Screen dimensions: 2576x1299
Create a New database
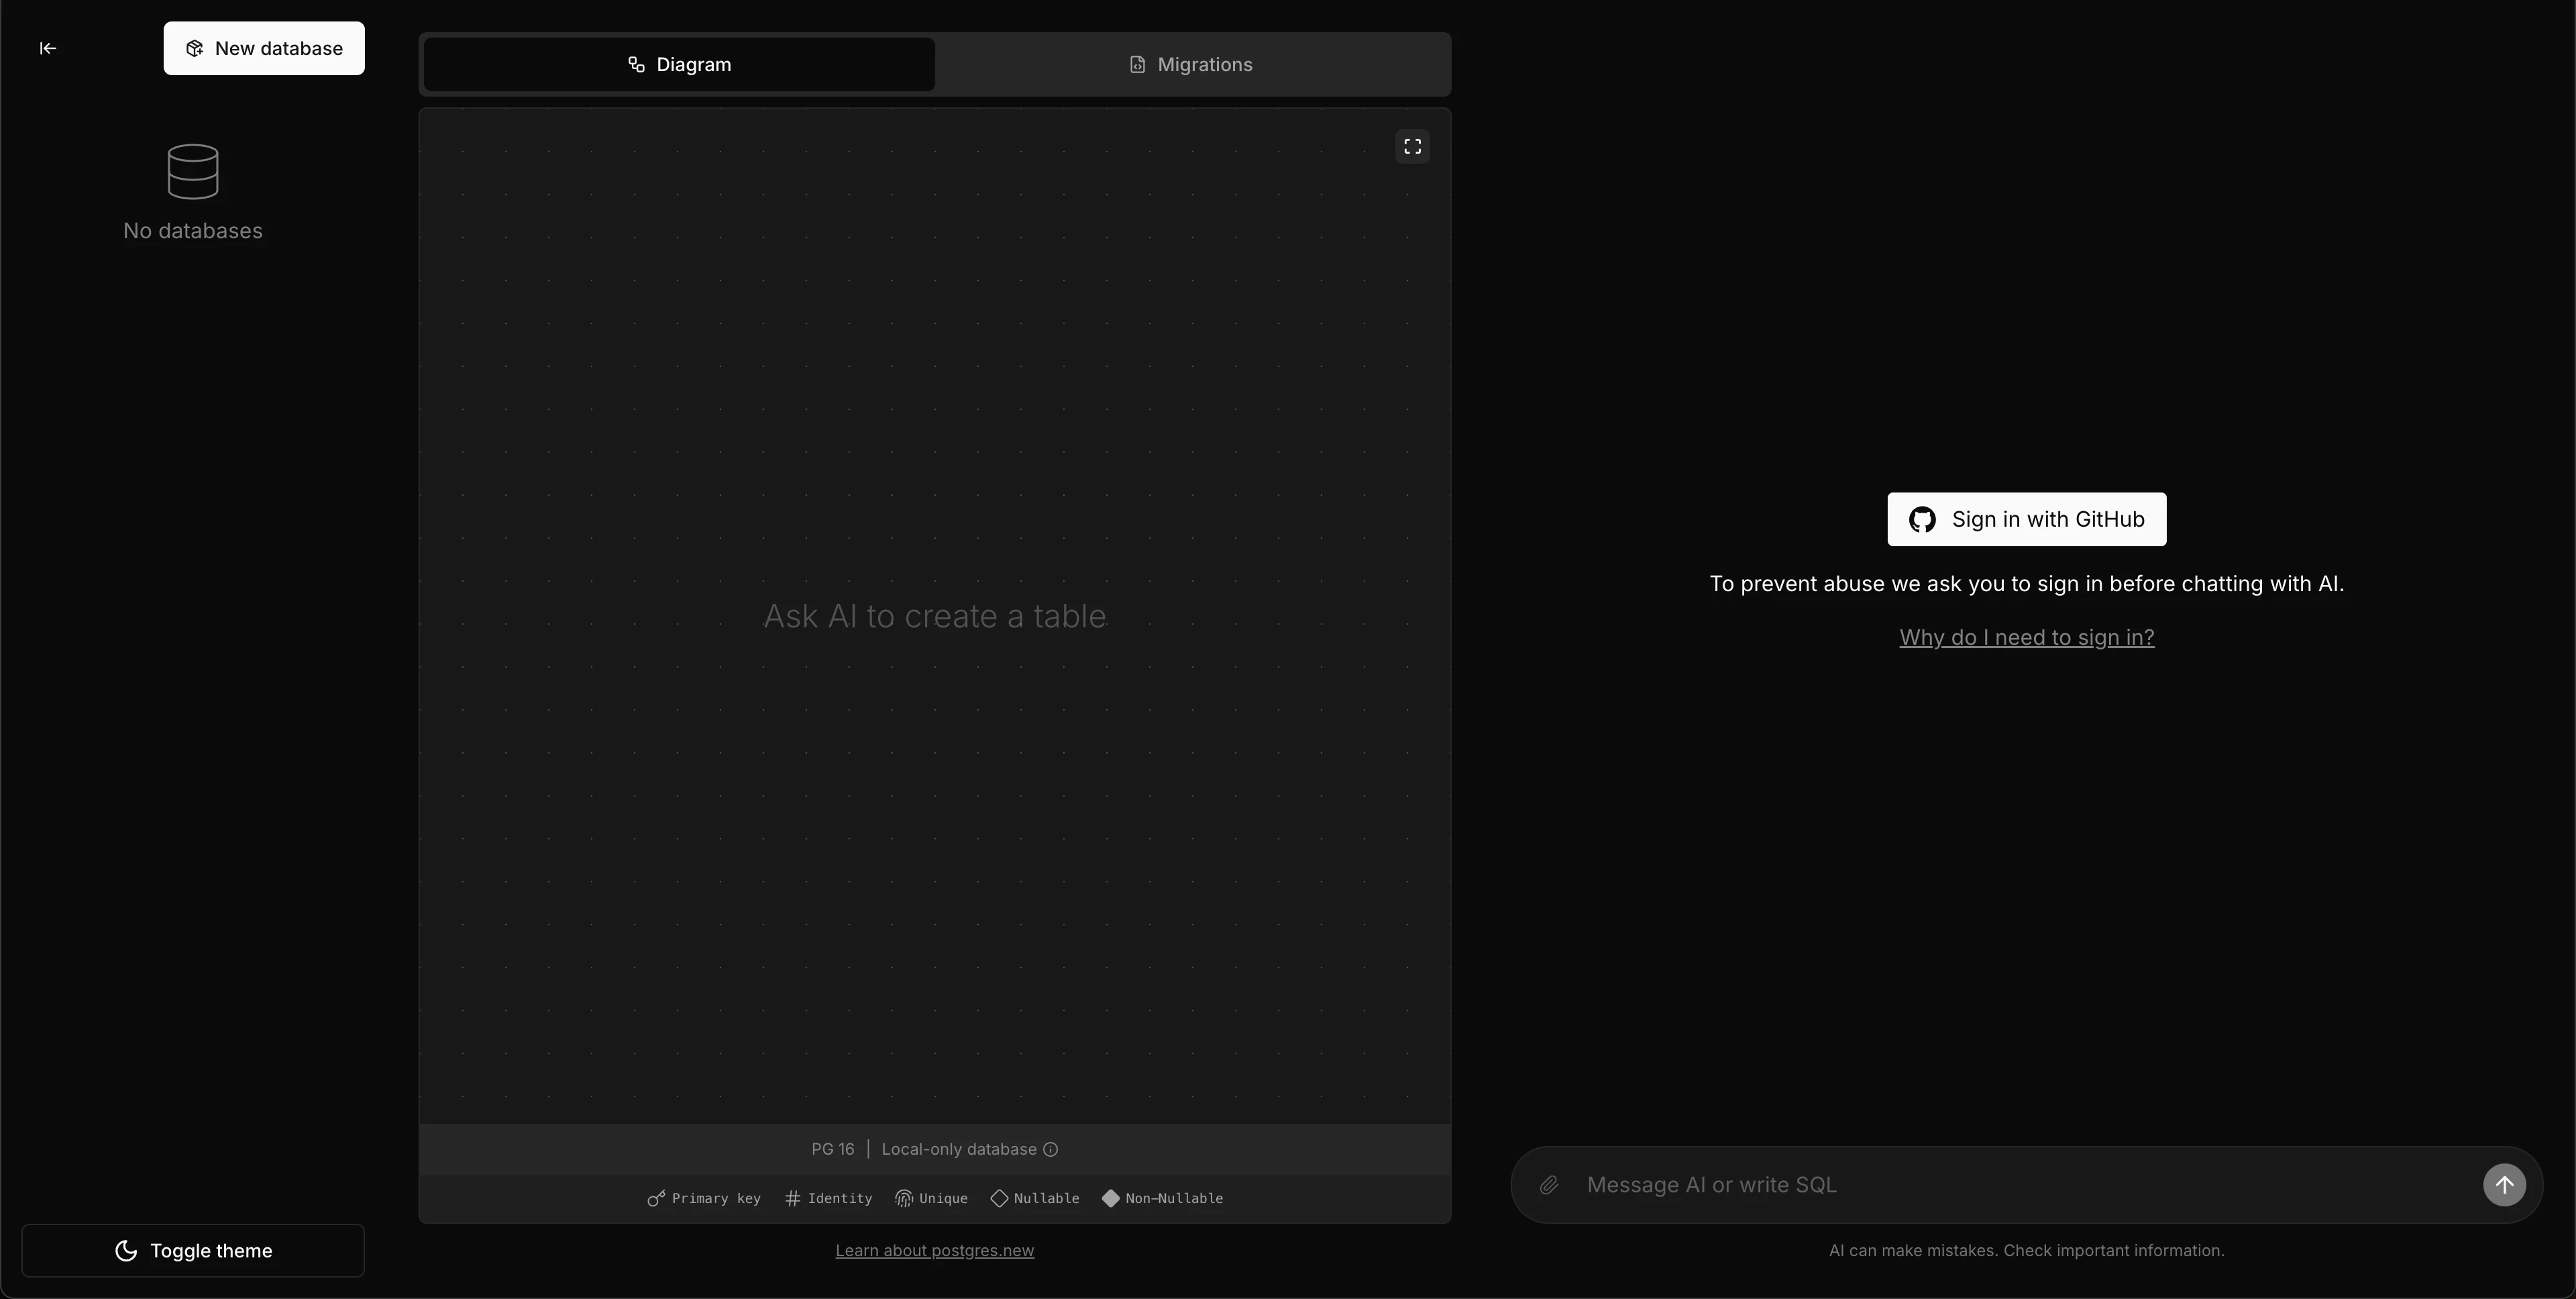[x=264, y=49]
